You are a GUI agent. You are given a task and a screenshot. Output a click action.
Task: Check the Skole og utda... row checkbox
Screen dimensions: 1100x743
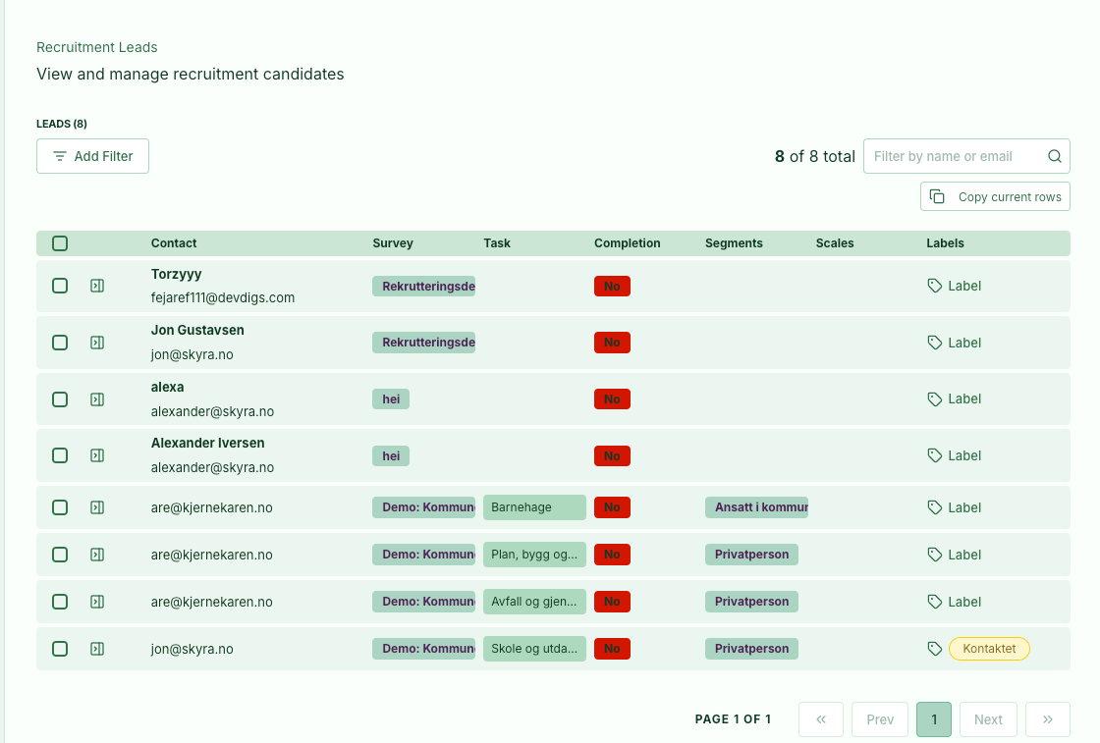pos(60,649)
